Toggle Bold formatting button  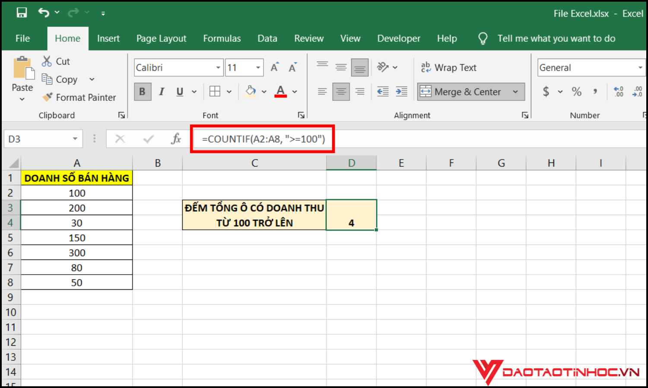coord(142,92)
